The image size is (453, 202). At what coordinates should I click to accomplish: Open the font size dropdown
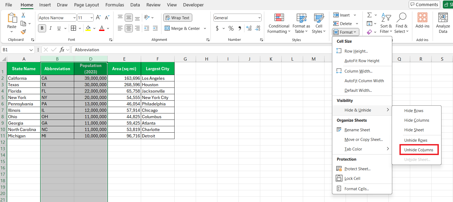coord(92,18)
